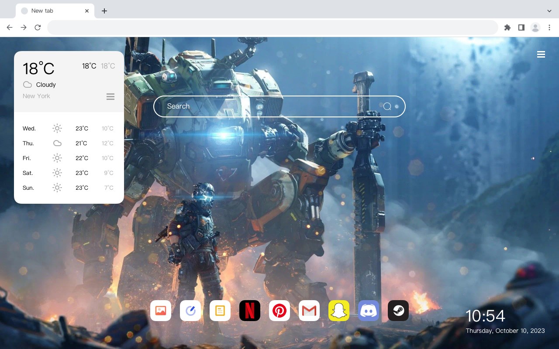
Task: Select the New tab tab
Action: (x=55, y=11)
